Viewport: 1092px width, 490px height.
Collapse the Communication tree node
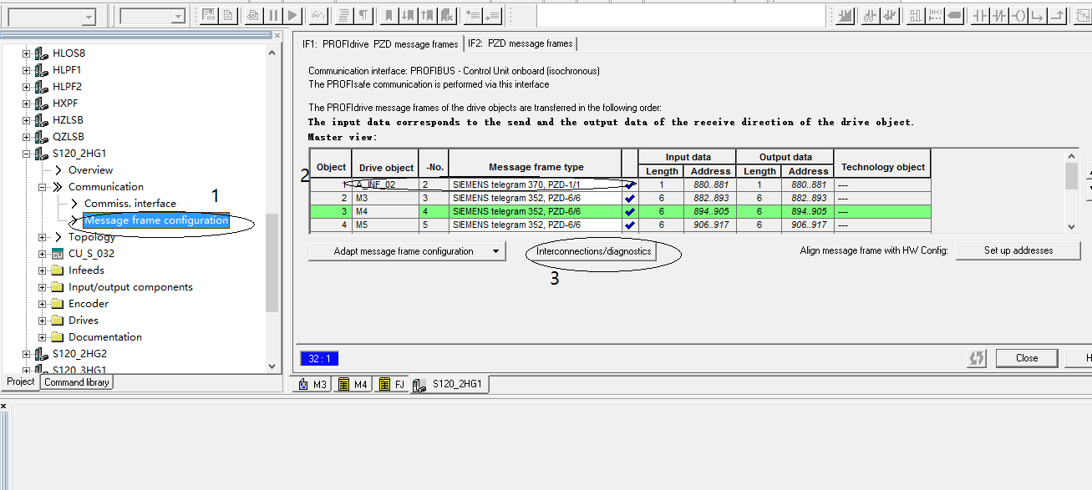point(43,187)
